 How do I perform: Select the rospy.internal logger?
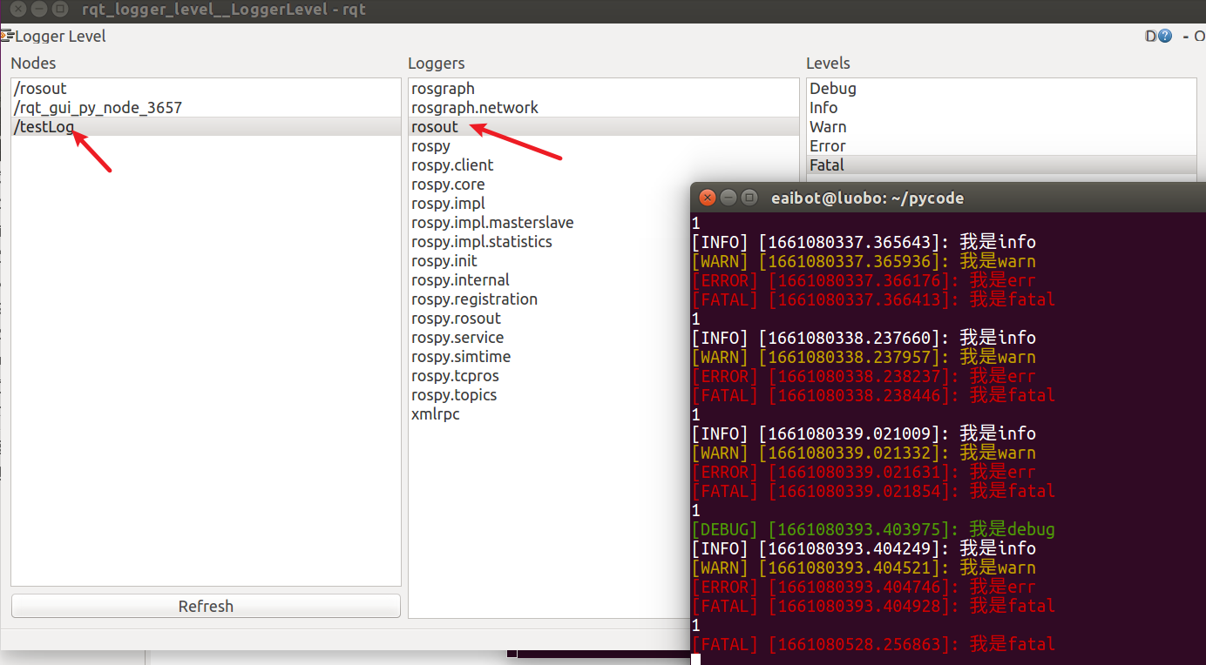point(549,280)
